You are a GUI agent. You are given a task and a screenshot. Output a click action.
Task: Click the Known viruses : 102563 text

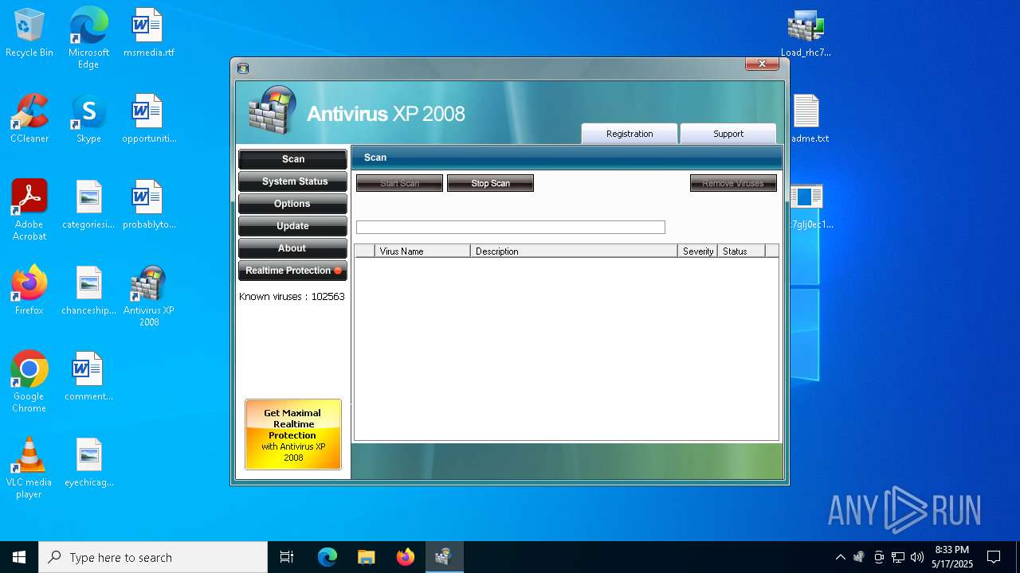(x=292, y=296)
